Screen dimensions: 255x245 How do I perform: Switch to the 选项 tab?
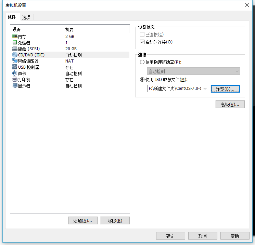coord(26,17)
